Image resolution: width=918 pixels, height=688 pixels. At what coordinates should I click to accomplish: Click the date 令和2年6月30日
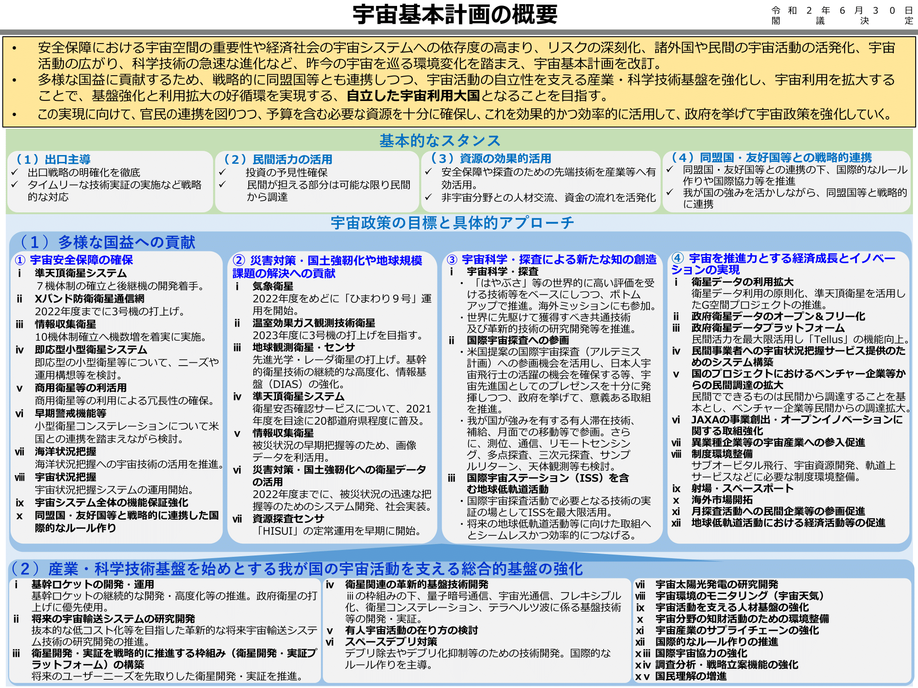842,10
